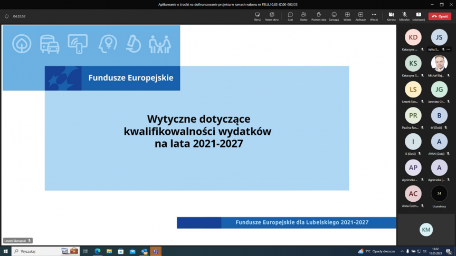Open the notification center icon
Viewport: 456px width, 256px height.
click(x=449, y=251)
